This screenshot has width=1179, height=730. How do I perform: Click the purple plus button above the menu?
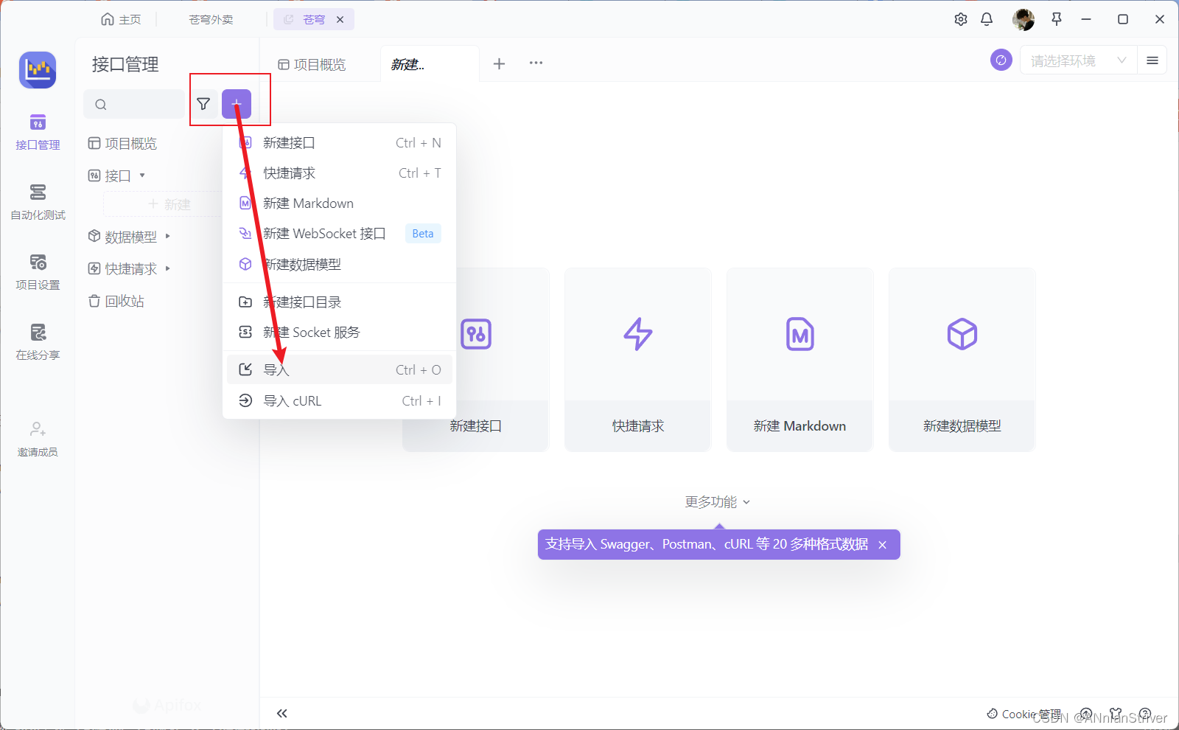point(236,104)
